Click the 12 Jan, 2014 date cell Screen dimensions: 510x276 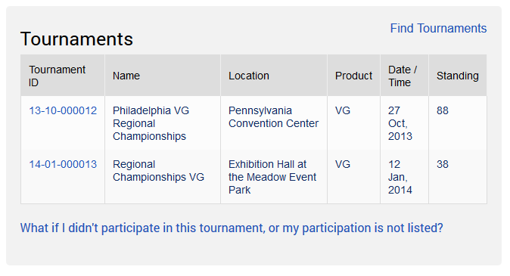coord(404,177)
